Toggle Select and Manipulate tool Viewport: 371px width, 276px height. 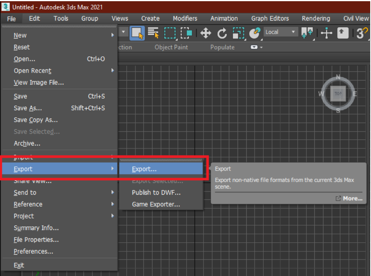[x=327, y=33]
